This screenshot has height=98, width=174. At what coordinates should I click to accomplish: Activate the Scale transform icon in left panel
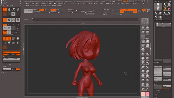click(13, 10)
